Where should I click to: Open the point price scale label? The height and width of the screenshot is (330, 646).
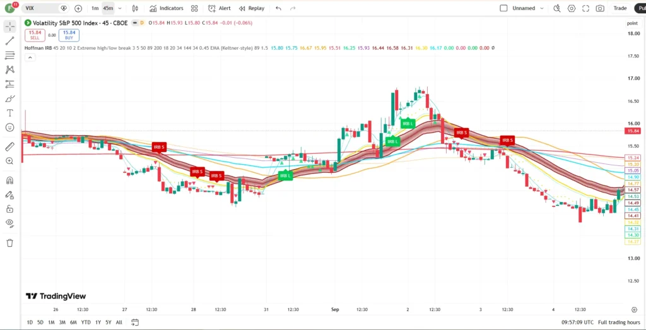click(632, 23)
